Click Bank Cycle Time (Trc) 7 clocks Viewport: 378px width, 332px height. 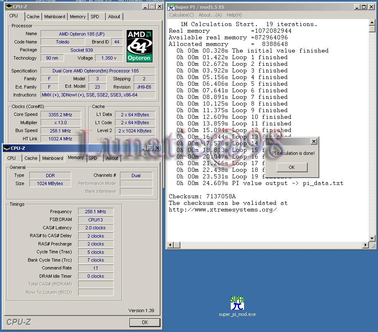tap(96, 260)
